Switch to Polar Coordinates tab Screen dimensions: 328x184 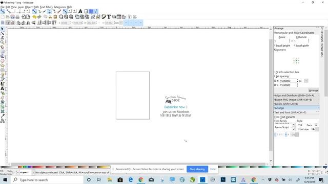tap(304, 33)
